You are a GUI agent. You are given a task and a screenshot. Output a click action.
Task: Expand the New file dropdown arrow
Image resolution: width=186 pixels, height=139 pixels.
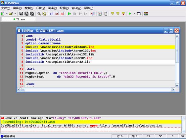point(7,14)
